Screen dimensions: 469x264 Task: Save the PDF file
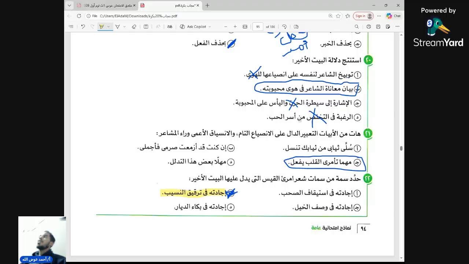click(378, 27)
